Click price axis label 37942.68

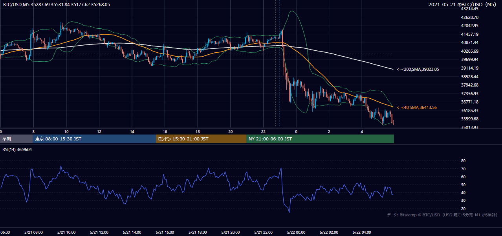469,85
